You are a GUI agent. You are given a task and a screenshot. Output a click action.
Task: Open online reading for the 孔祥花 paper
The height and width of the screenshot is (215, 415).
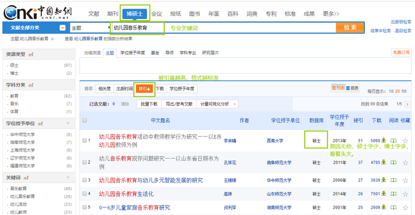[x=394, y=163]
